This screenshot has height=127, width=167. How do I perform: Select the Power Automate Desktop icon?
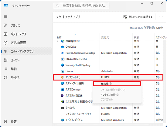(63, 53)
